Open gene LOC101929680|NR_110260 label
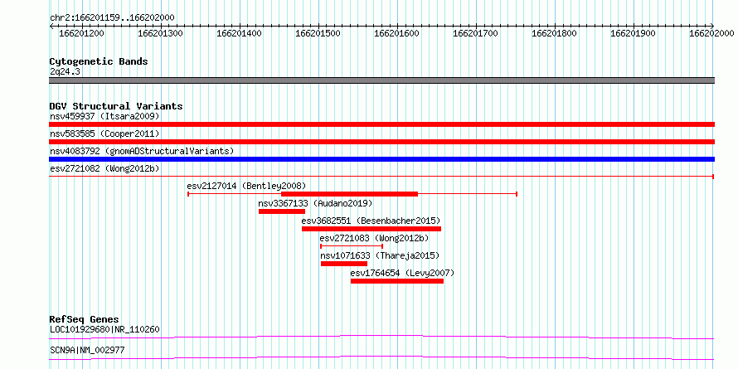Image resolution: width=738 pixels, height=369 pixels. (105, 329)
